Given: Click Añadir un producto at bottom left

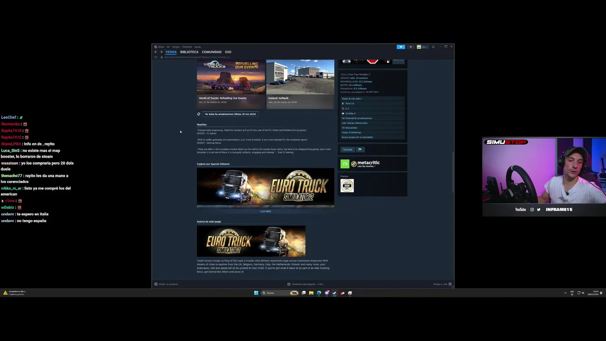Looking at the screenshot, I should pos(166,284).
